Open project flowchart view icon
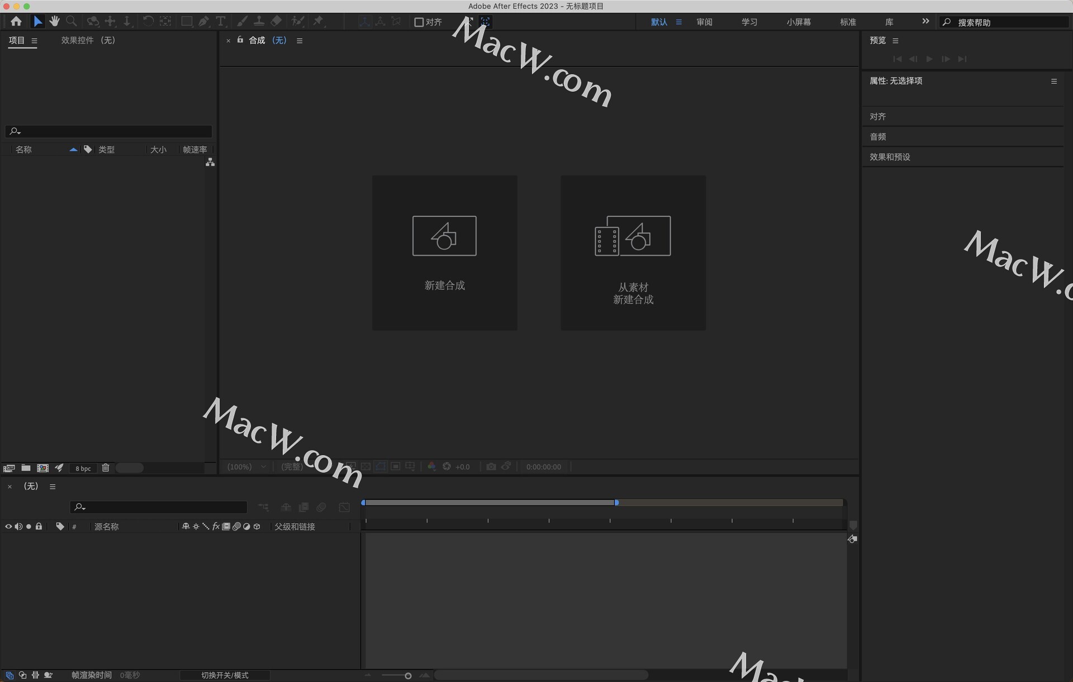Image resolution: width=1073 pixels, height=682 pixels. (x=210, y=162)
